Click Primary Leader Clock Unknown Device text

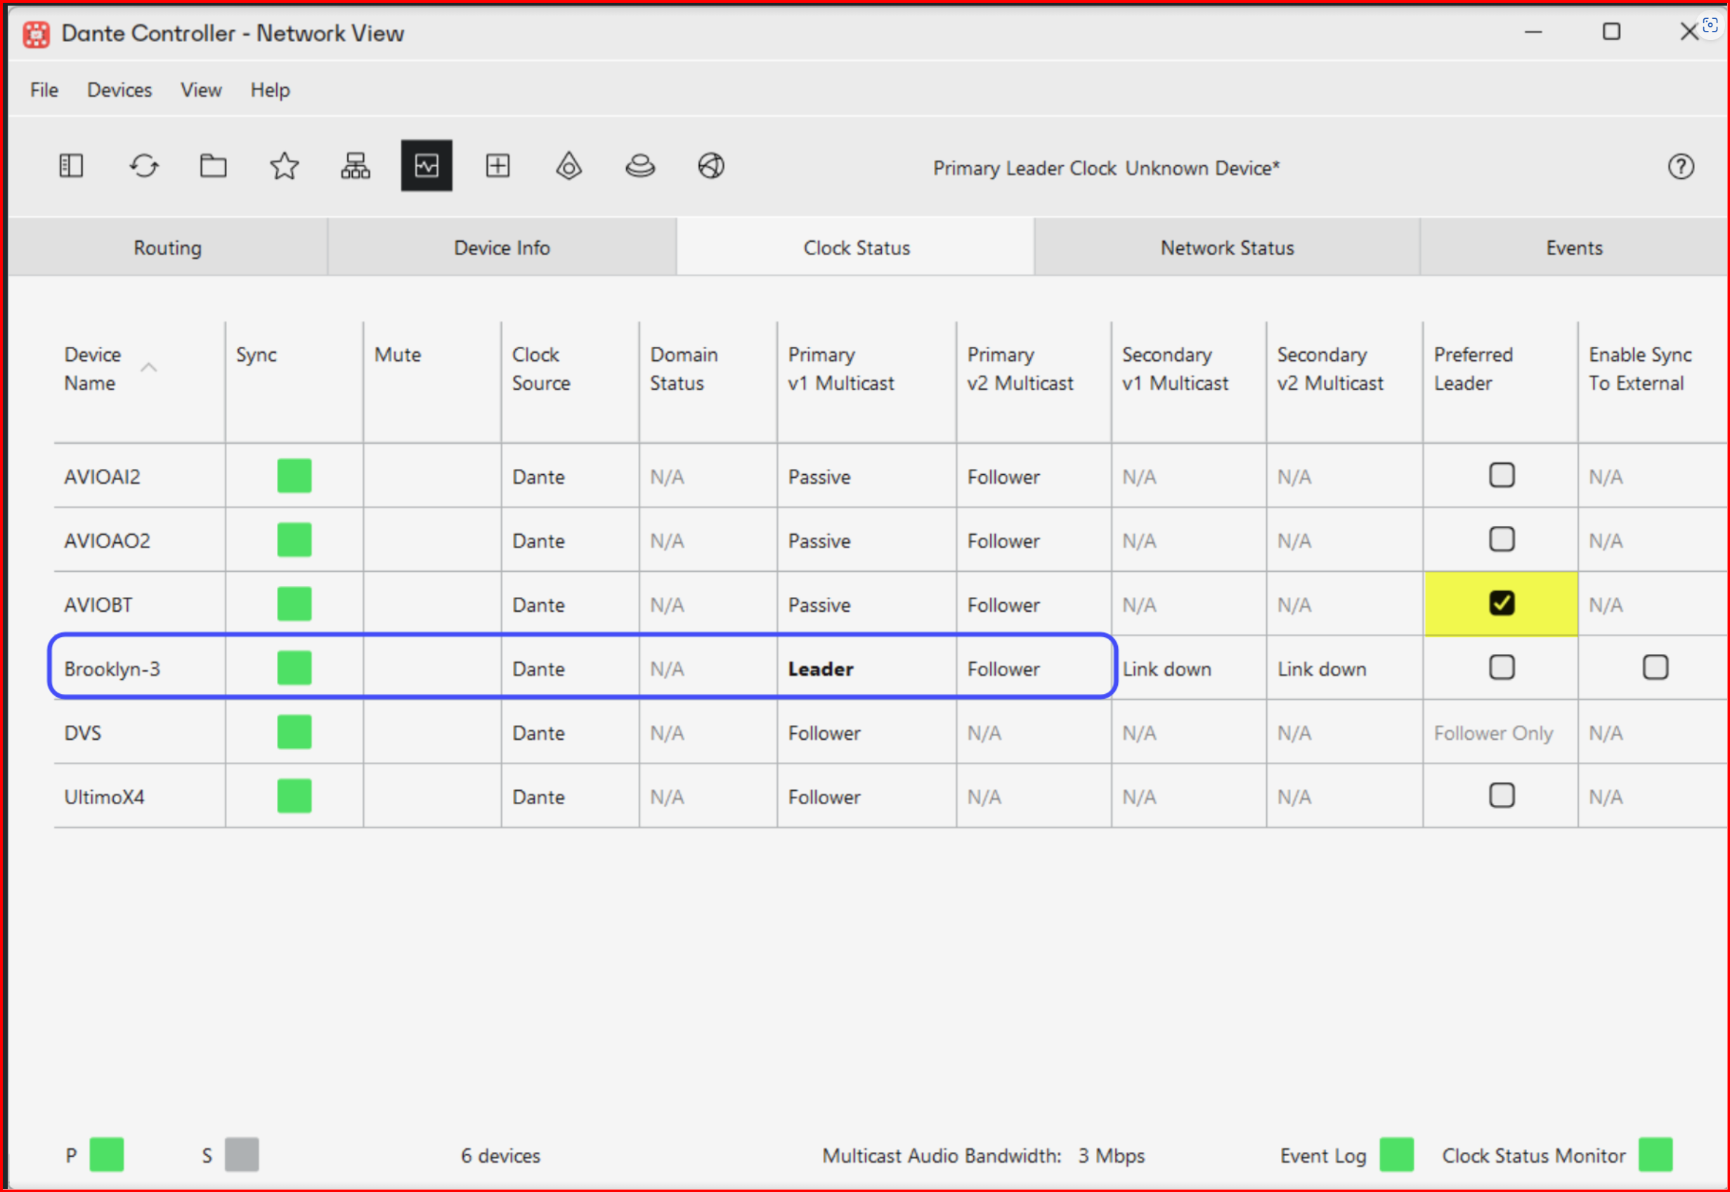pos(1105,168)
